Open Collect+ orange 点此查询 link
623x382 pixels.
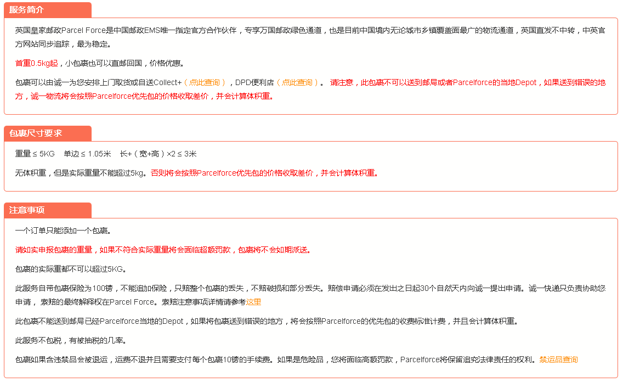coord(205,83)
